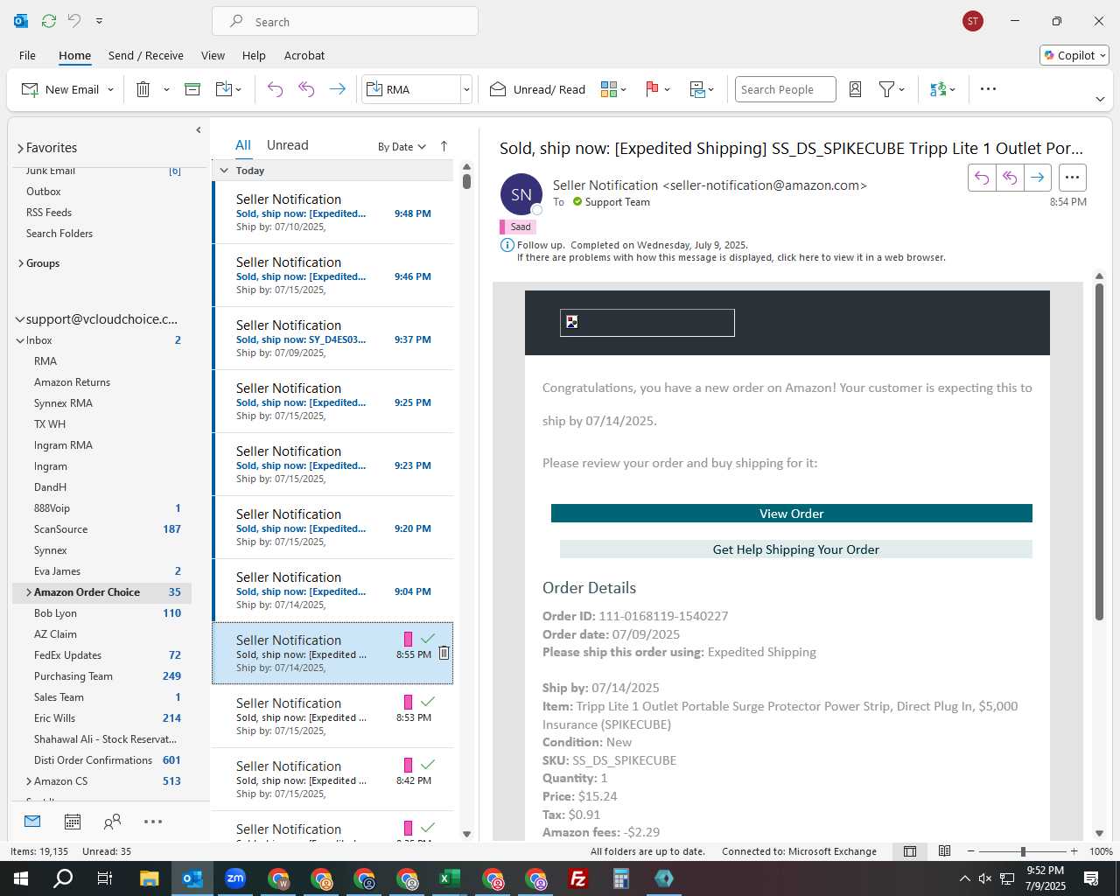The image size is (1120, 896).
Task: Click Normal view button in status bar
Action: click(910, 851)
